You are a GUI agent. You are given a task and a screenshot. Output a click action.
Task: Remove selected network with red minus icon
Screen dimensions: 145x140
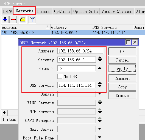tap(13, 19)
